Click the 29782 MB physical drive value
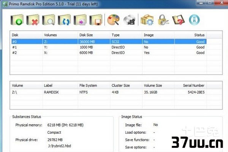Screen dimensions: 228x152 coord(55,140)
